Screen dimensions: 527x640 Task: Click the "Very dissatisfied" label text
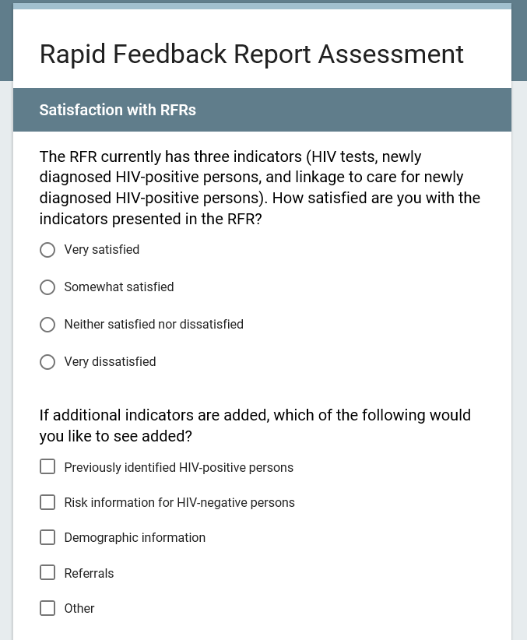point(110,362)
